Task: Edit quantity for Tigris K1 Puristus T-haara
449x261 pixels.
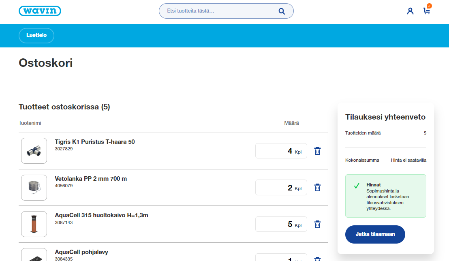Action: click(281, 151)
